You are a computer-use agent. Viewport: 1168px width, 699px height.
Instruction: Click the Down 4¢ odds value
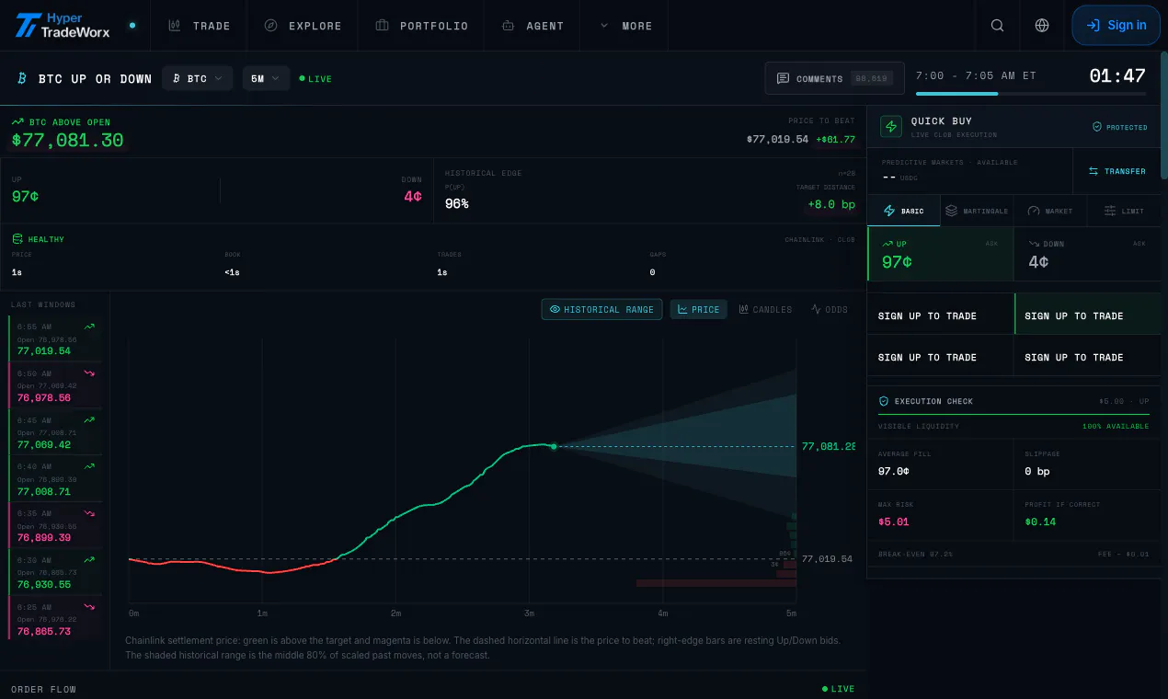tap(413, 196)
